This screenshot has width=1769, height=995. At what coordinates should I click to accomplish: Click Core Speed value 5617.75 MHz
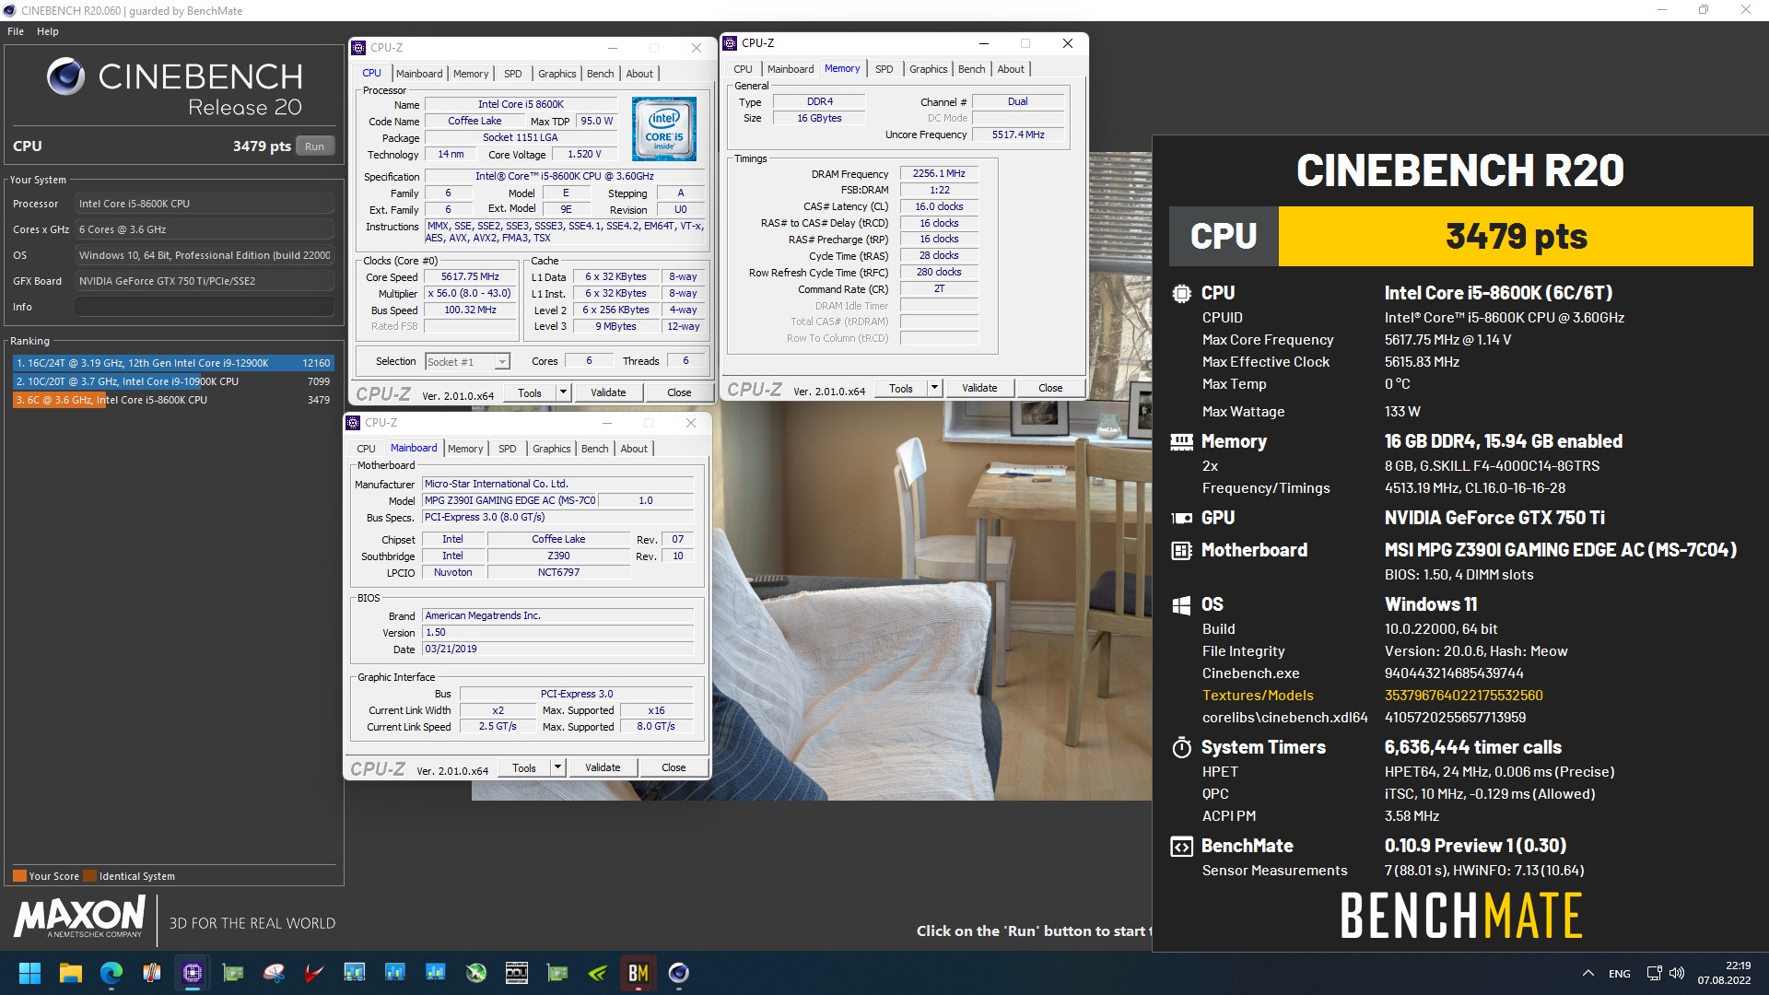(470, 276)
